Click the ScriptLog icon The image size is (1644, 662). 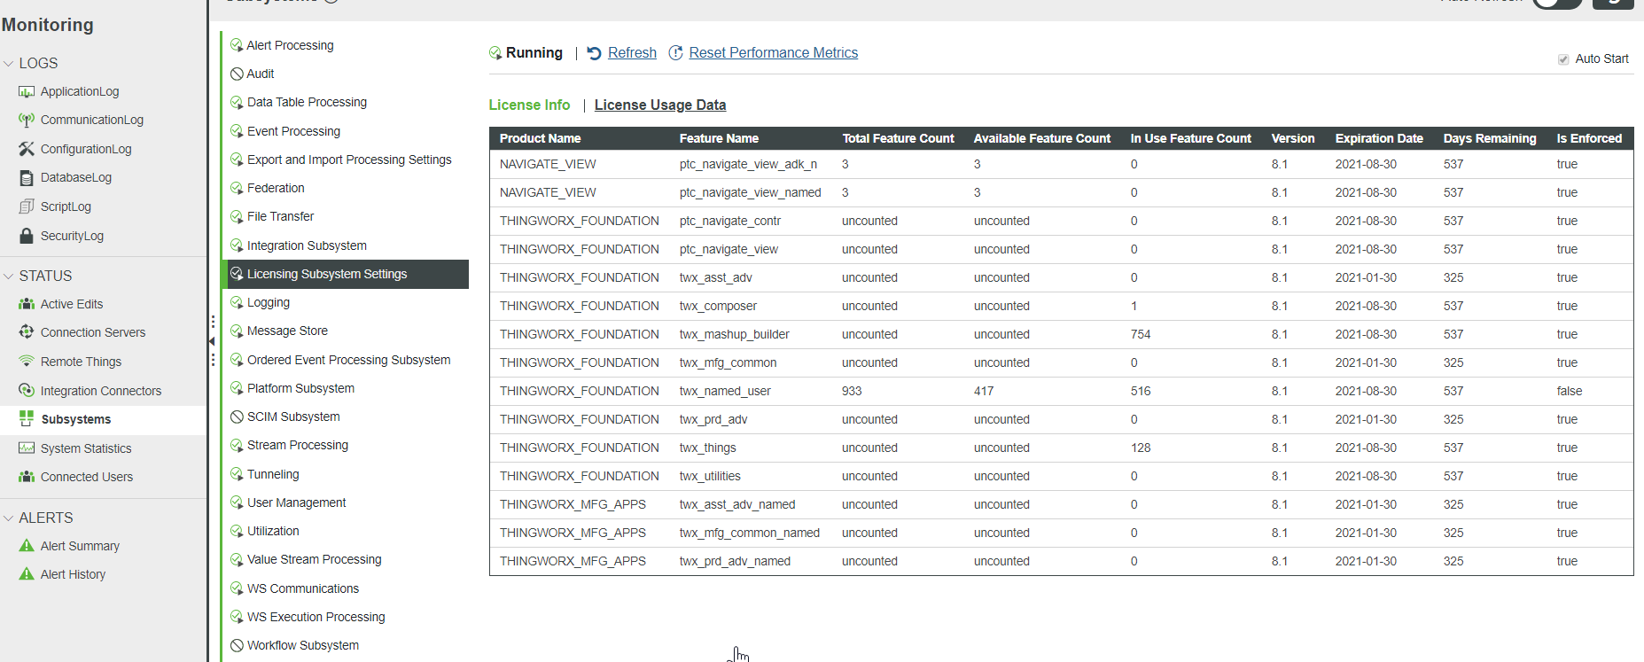pos(27,206)
